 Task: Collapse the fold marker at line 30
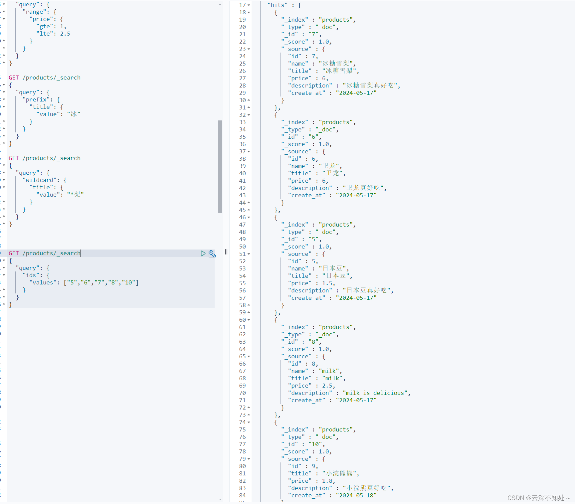(249, 100)
